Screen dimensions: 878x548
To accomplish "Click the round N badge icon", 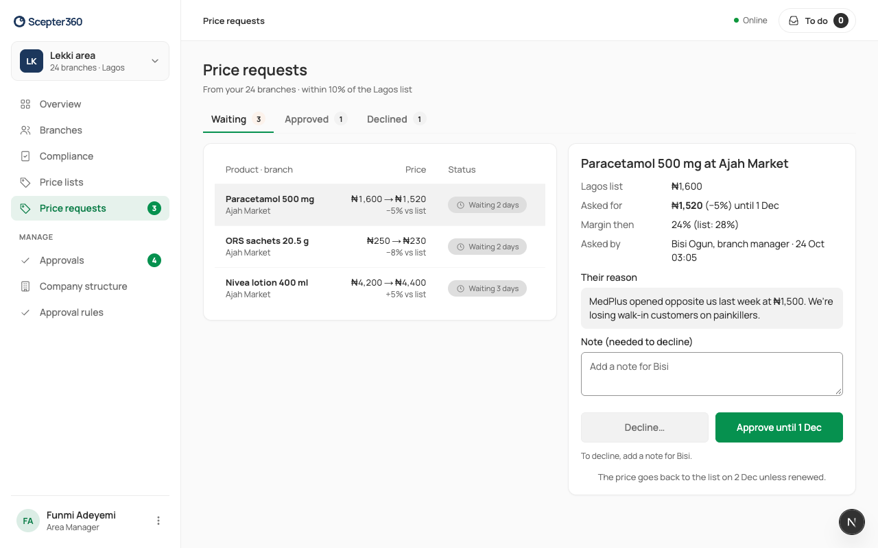I will [x=851, y=522].
